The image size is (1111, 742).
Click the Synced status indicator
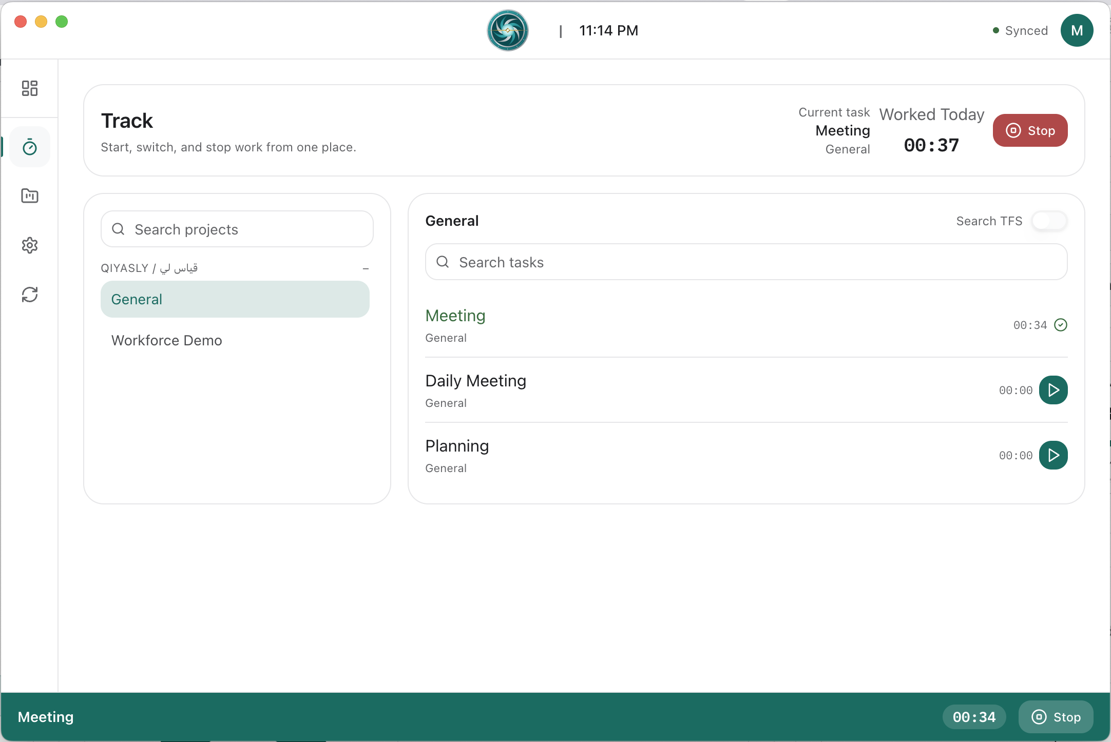(x=1021, y=31)
